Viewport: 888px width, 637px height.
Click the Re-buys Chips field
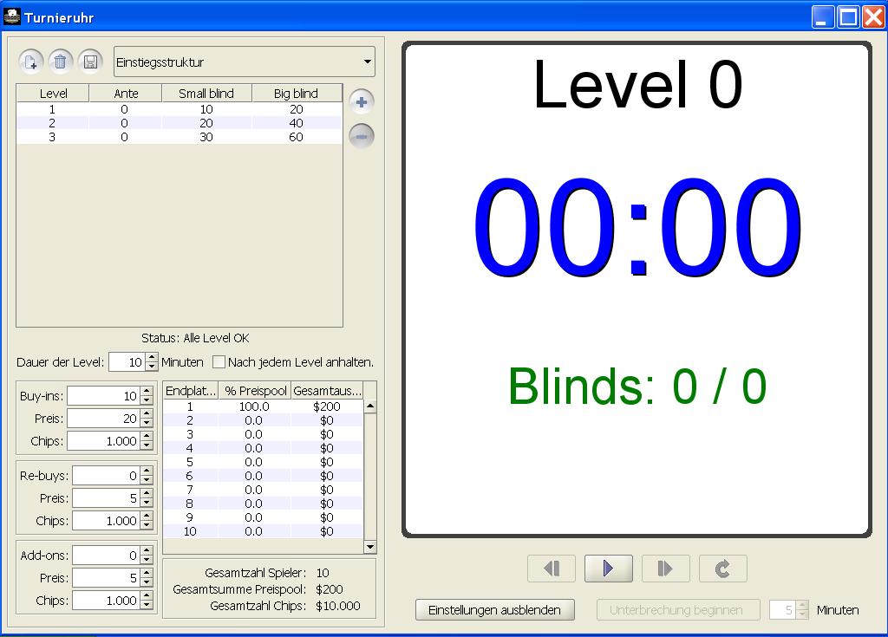(x=106, y=521)
